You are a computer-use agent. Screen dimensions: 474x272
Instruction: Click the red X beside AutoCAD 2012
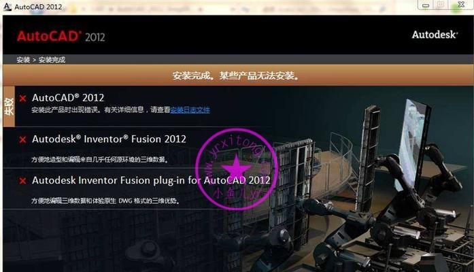(x=22, y=99)
